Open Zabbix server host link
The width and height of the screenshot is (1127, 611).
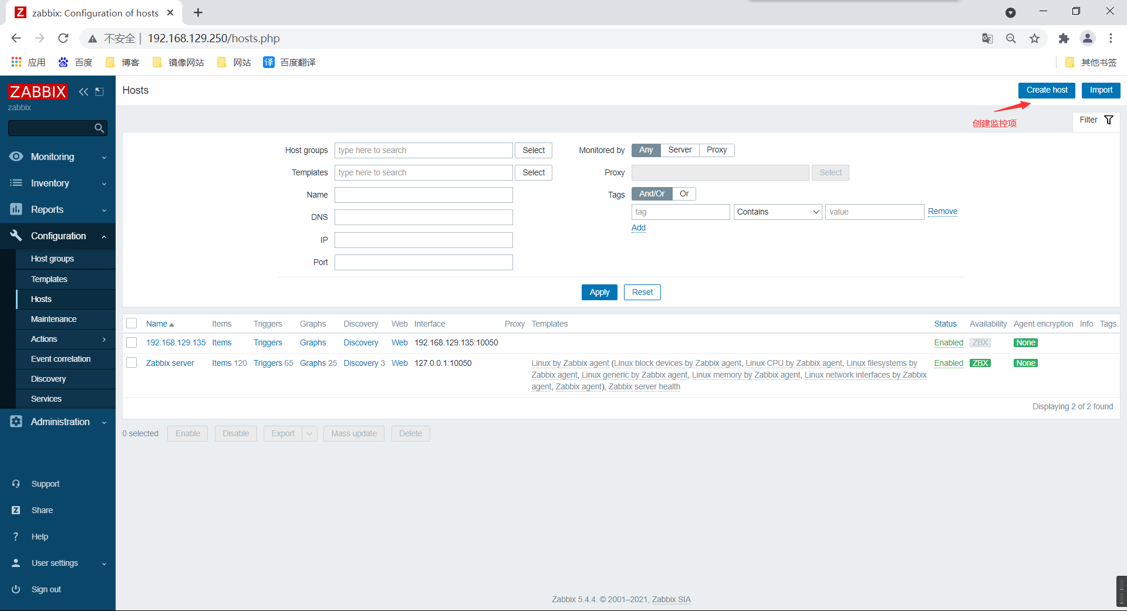[x=170, y=363]
